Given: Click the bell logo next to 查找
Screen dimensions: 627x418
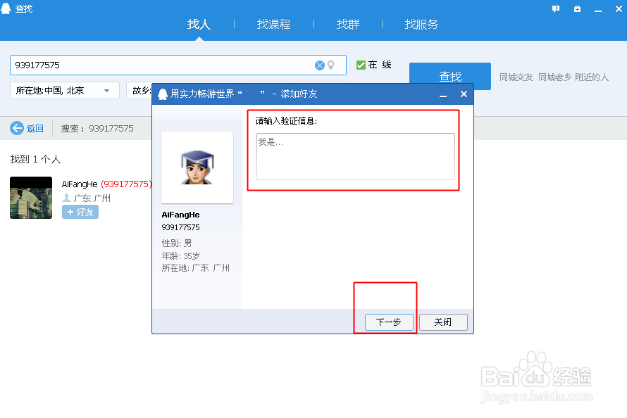Looking at the screenshot, I should 6,8.
